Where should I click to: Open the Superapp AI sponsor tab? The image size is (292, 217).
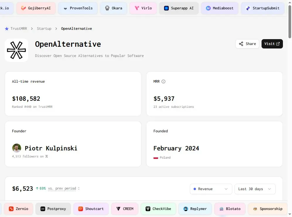click(179, 8)
